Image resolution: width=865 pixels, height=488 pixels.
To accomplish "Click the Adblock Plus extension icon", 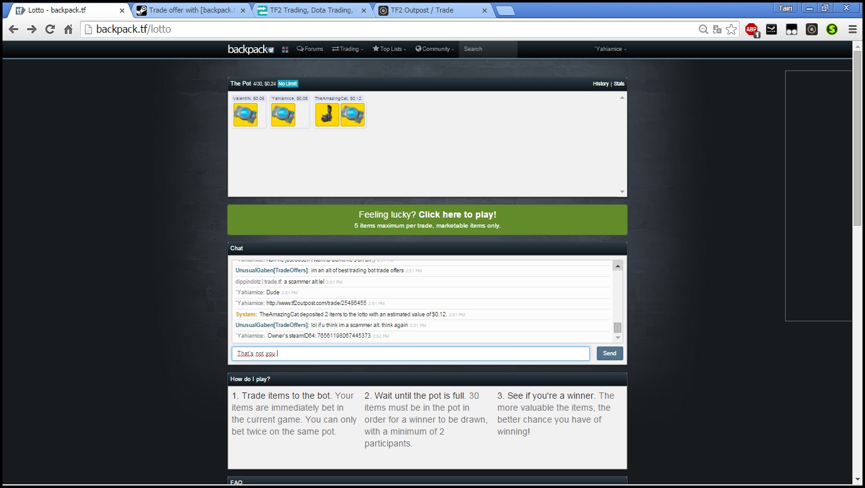I will point(751,29).
